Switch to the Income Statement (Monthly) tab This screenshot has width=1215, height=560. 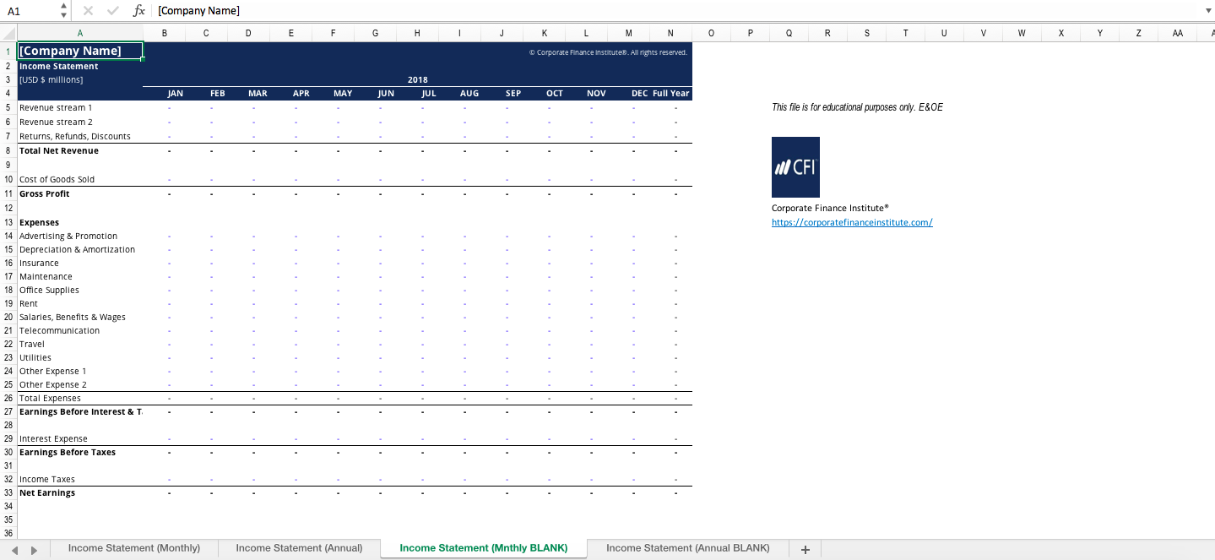[x=133, y=548]
